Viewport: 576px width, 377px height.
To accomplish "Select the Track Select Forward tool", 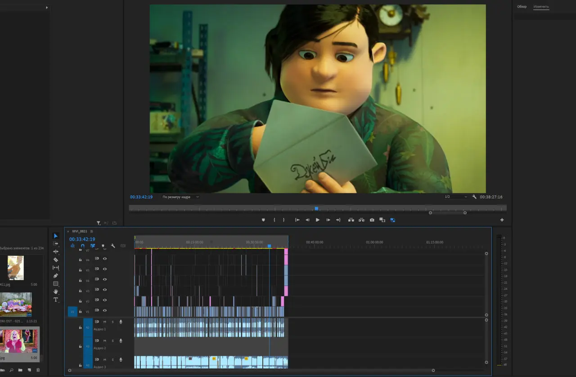I will coord(56,244).
